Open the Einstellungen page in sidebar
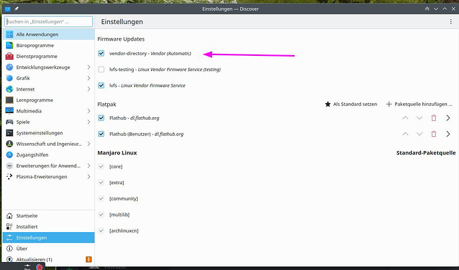The image size is (459, 270). point(49,237)
